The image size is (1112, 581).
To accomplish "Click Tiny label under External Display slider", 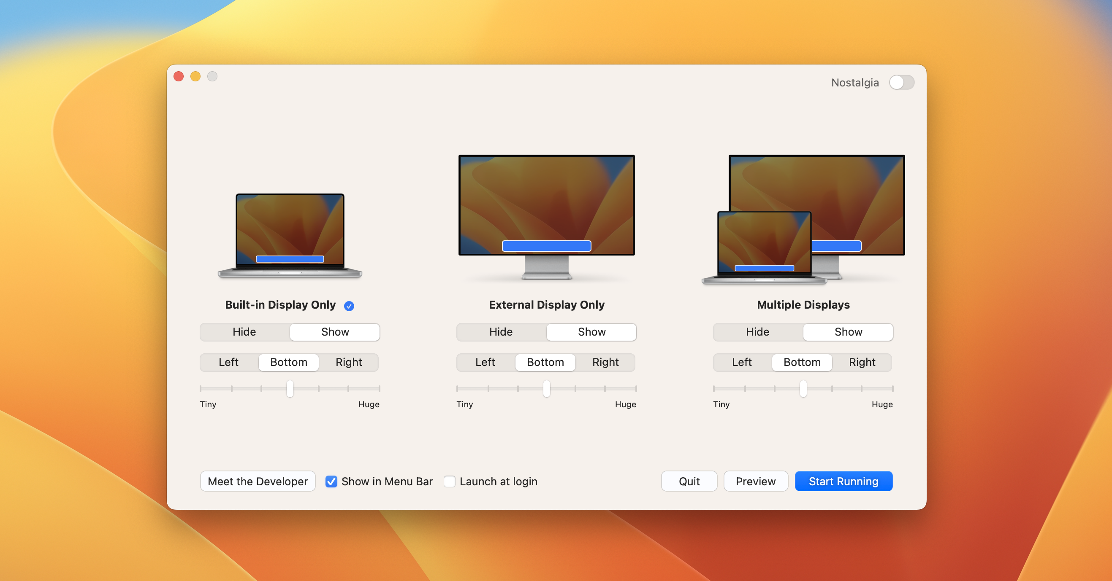I will 465,404.
